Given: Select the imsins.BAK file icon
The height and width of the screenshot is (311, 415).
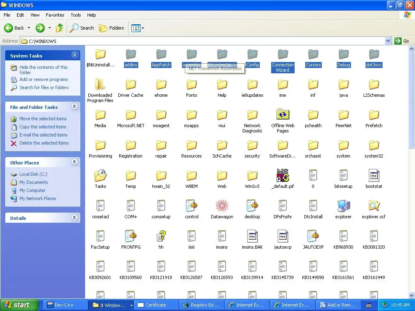Looking at the screenshot, I should pos(252,236).
